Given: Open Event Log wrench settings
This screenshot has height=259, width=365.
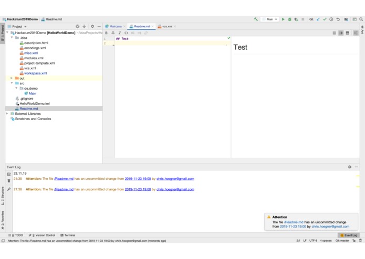Looking at the screenshot, I should [x=9, y=189].
